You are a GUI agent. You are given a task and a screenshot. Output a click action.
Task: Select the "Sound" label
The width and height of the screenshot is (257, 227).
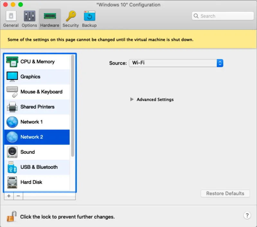(28, 152)
